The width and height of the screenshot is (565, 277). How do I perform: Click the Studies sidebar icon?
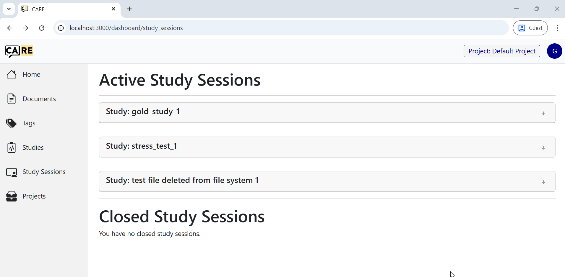click(x=12, y=147)
